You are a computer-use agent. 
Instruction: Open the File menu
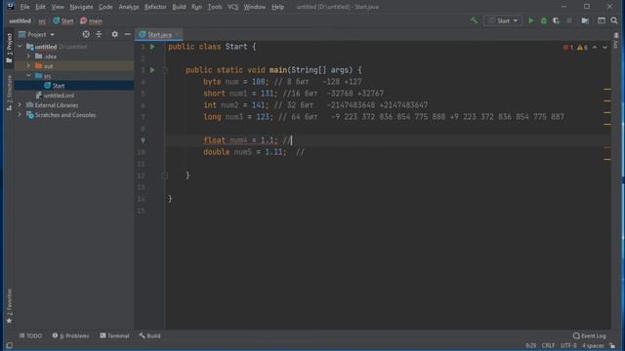[24, 7]
